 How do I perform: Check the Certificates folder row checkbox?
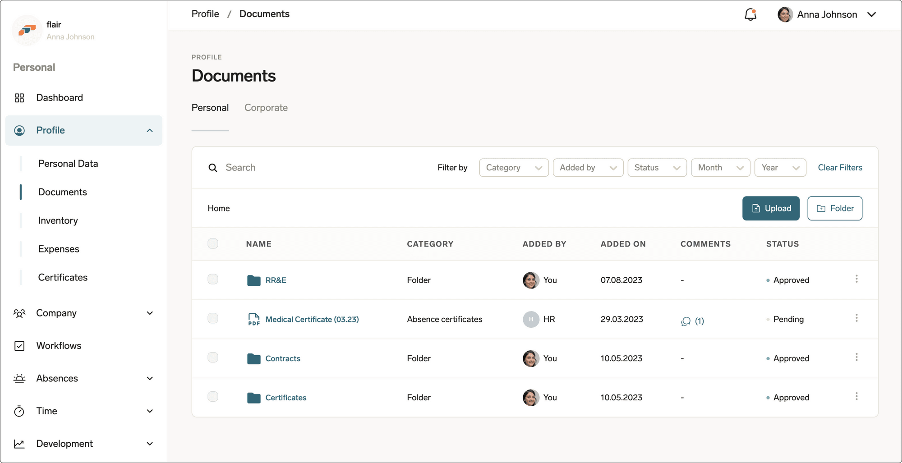[x=213, y=397]
